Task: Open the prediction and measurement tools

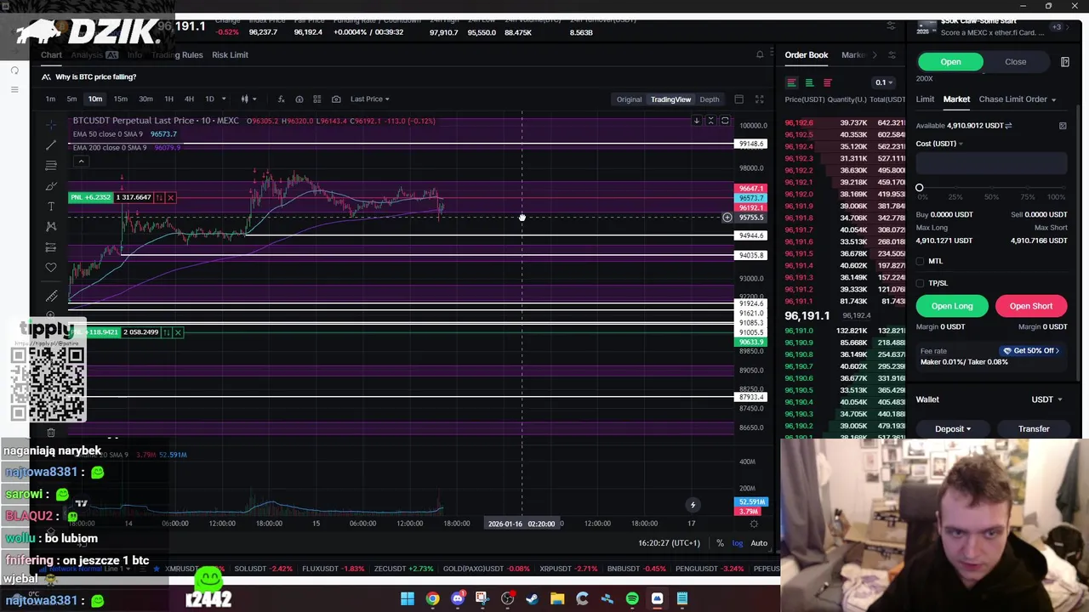Action: point(51,247)
